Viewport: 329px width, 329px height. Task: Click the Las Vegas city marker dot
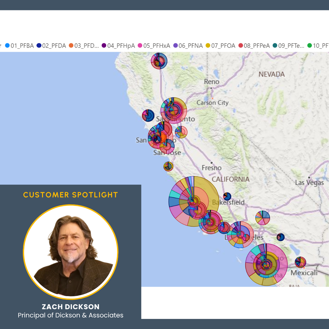309,178
